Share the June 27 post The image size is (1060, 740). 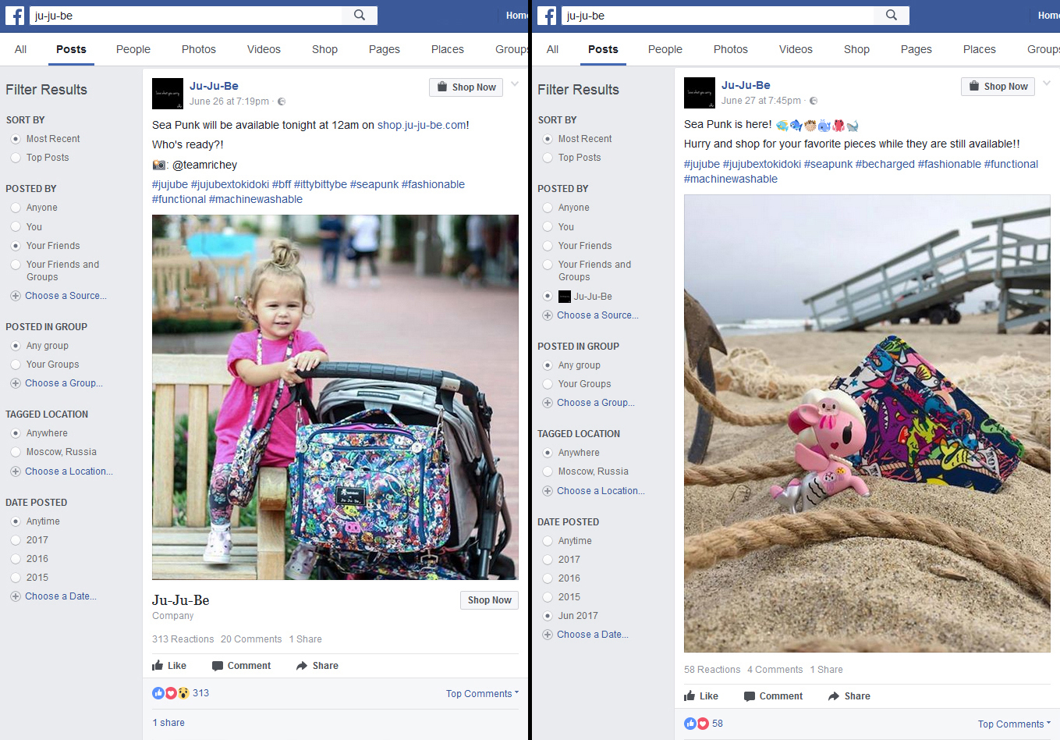(x=849, y=696)
